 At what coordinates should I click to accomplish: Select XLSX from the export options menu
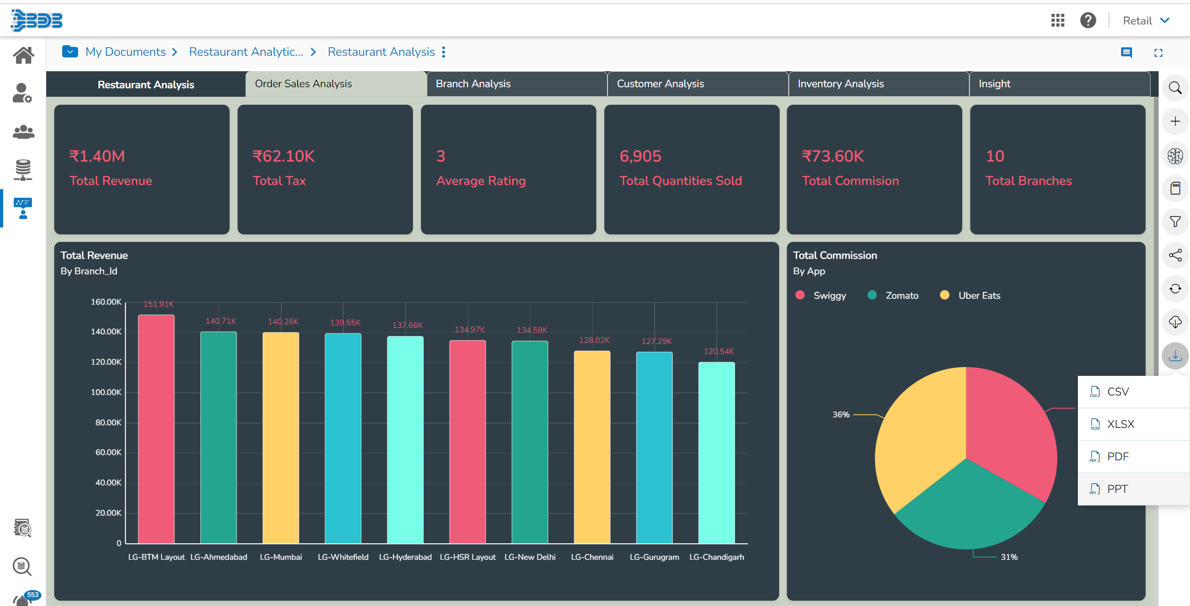coord(1122,424)
